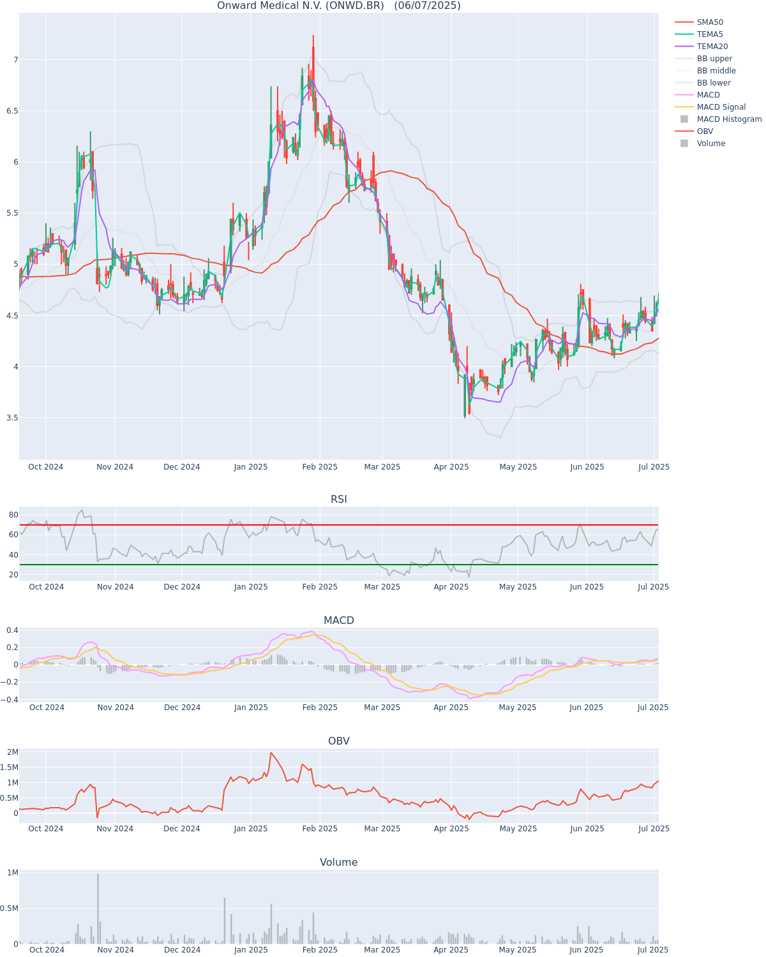The image size is (766, 957).
Task: Click the 2M label on OBV axis
Action: [12, 752]
